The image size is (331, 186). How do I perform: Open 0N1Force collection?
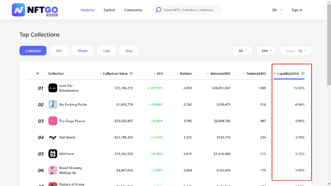(67, 154)
